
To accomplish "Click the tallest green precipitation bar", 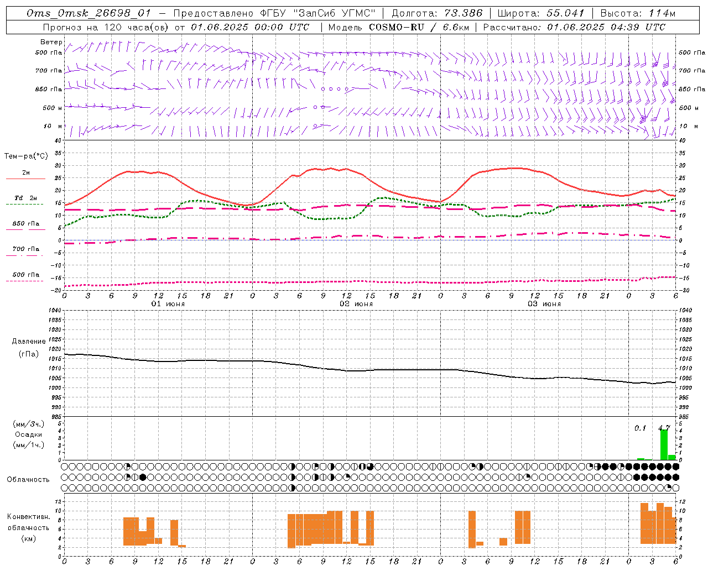I will (x=664, y=444).
